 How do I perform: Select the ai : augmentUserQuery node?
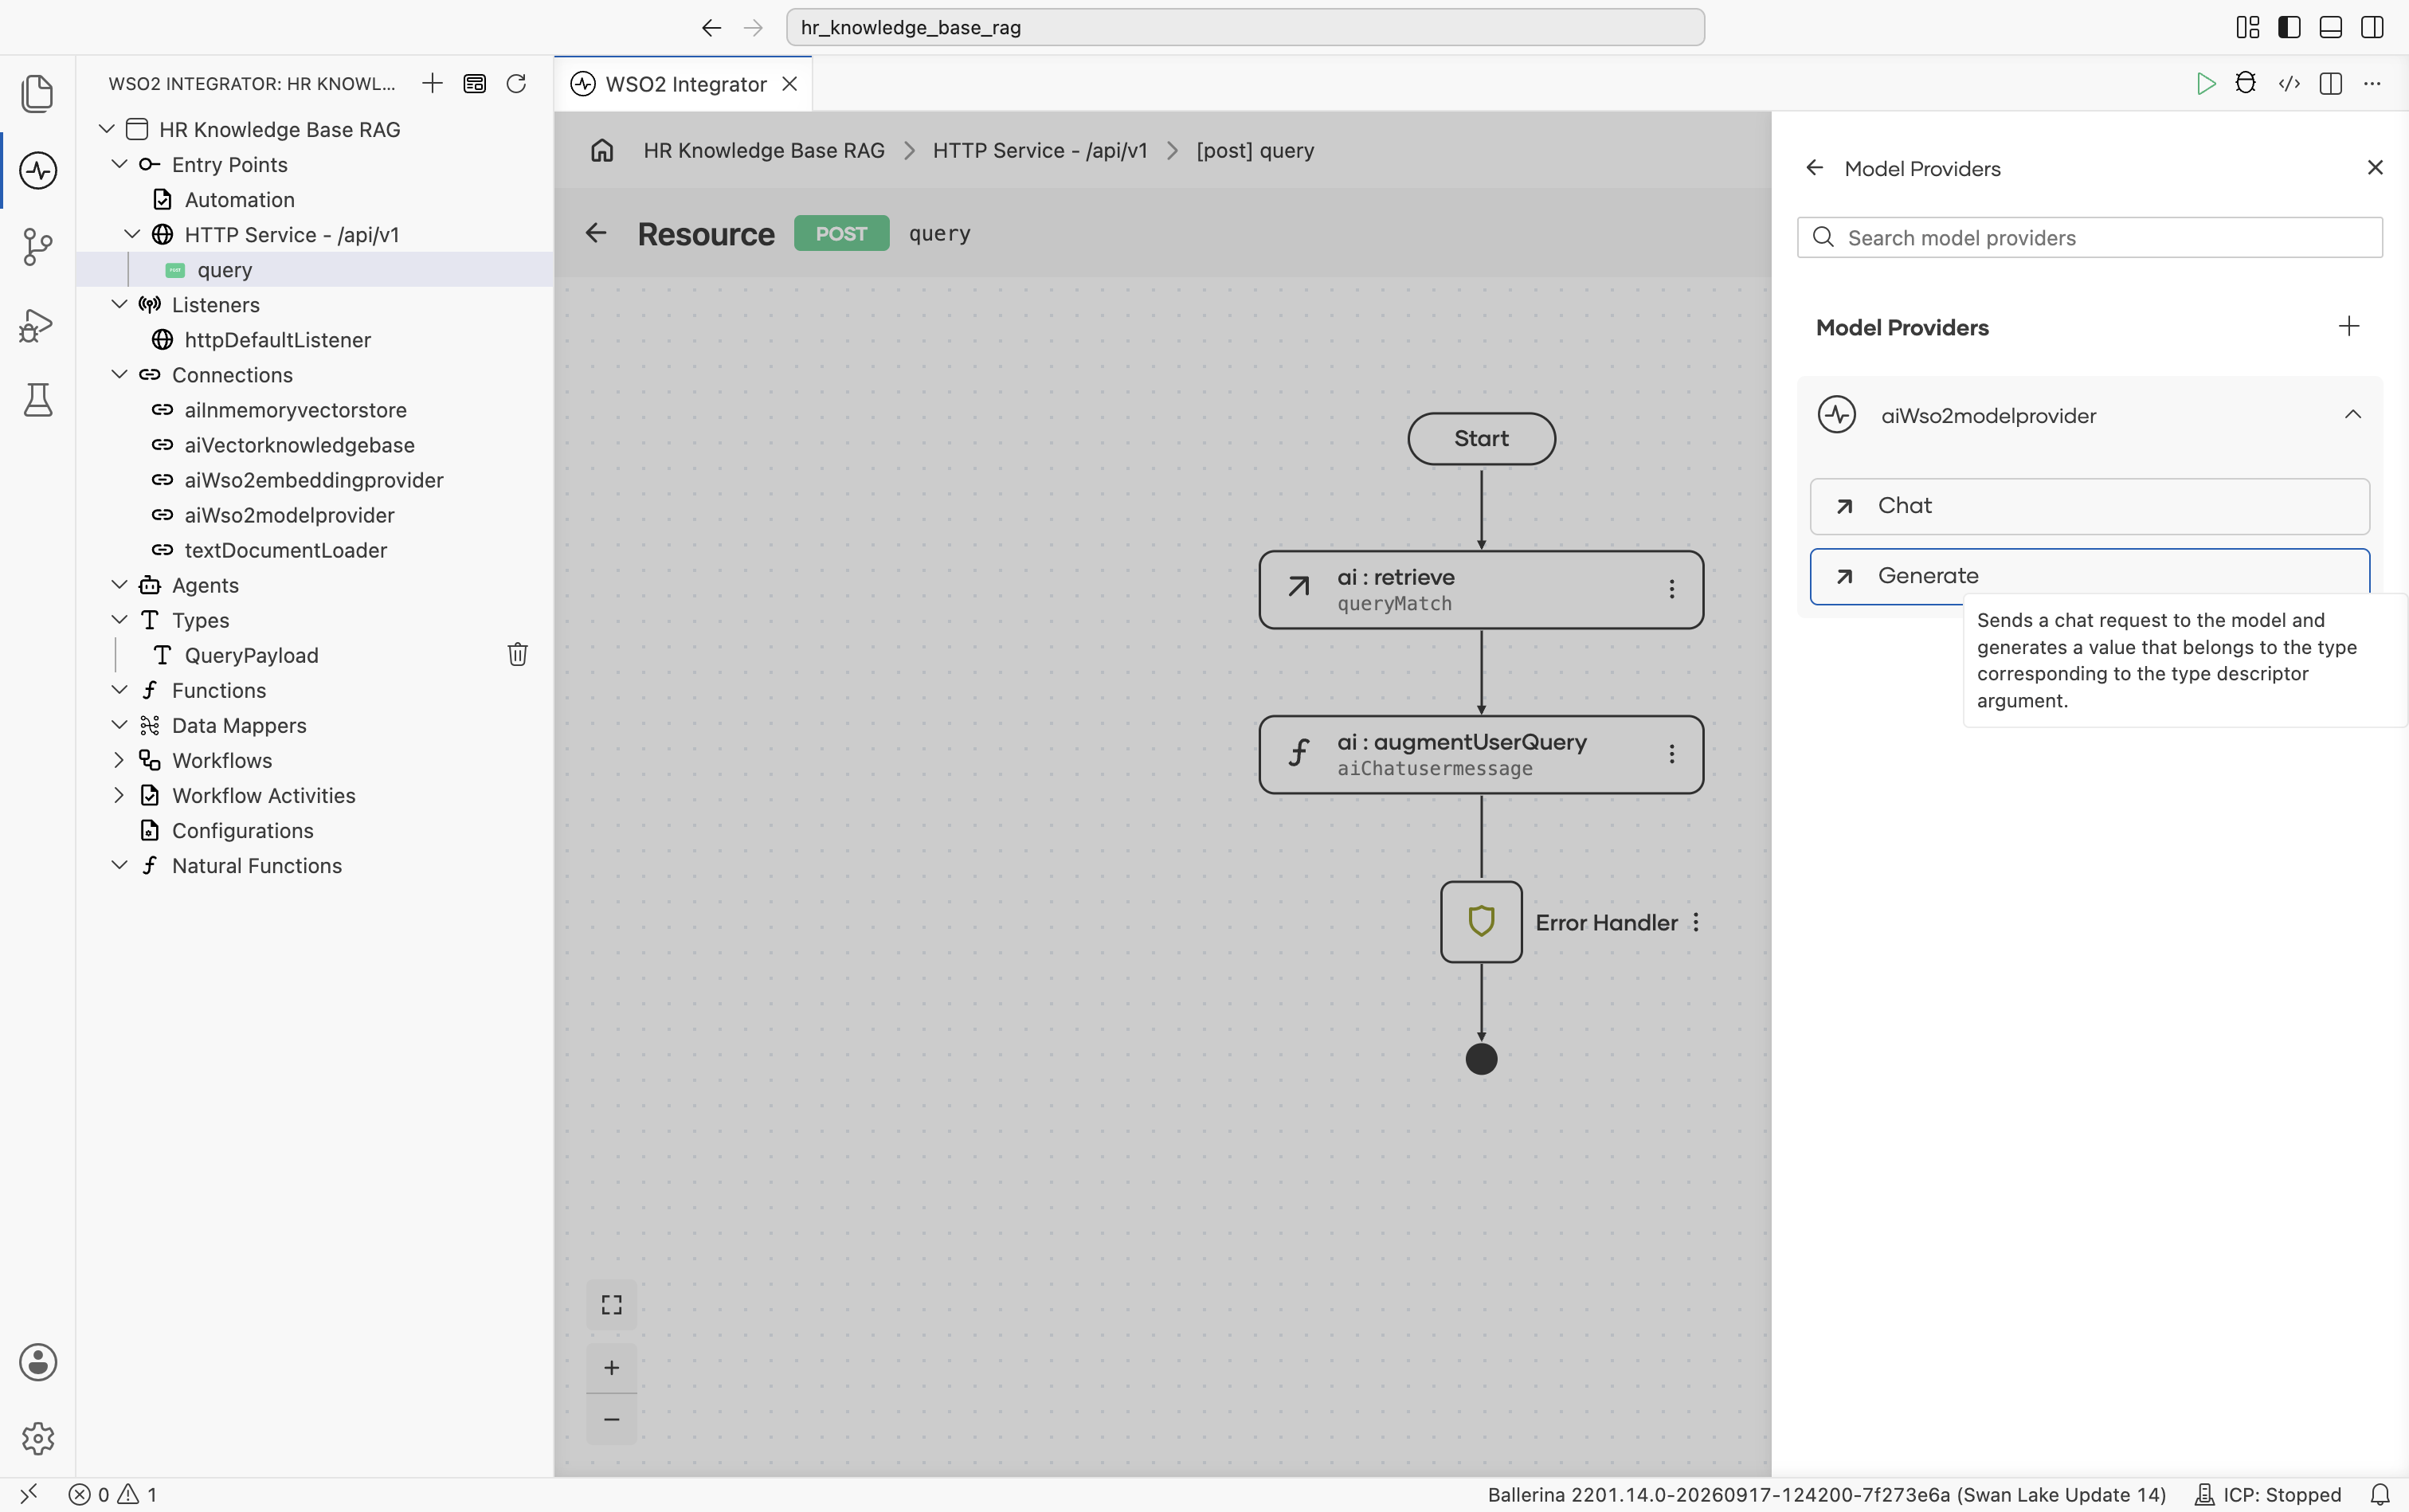1481,755
